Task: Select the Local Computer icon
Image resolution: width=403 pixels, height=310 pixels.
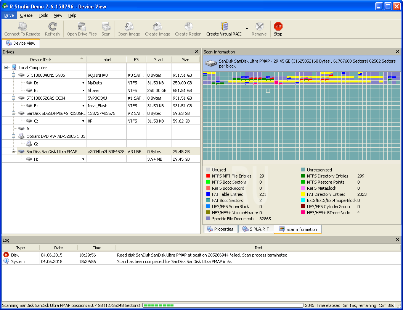Action: [x=14, y=68]
